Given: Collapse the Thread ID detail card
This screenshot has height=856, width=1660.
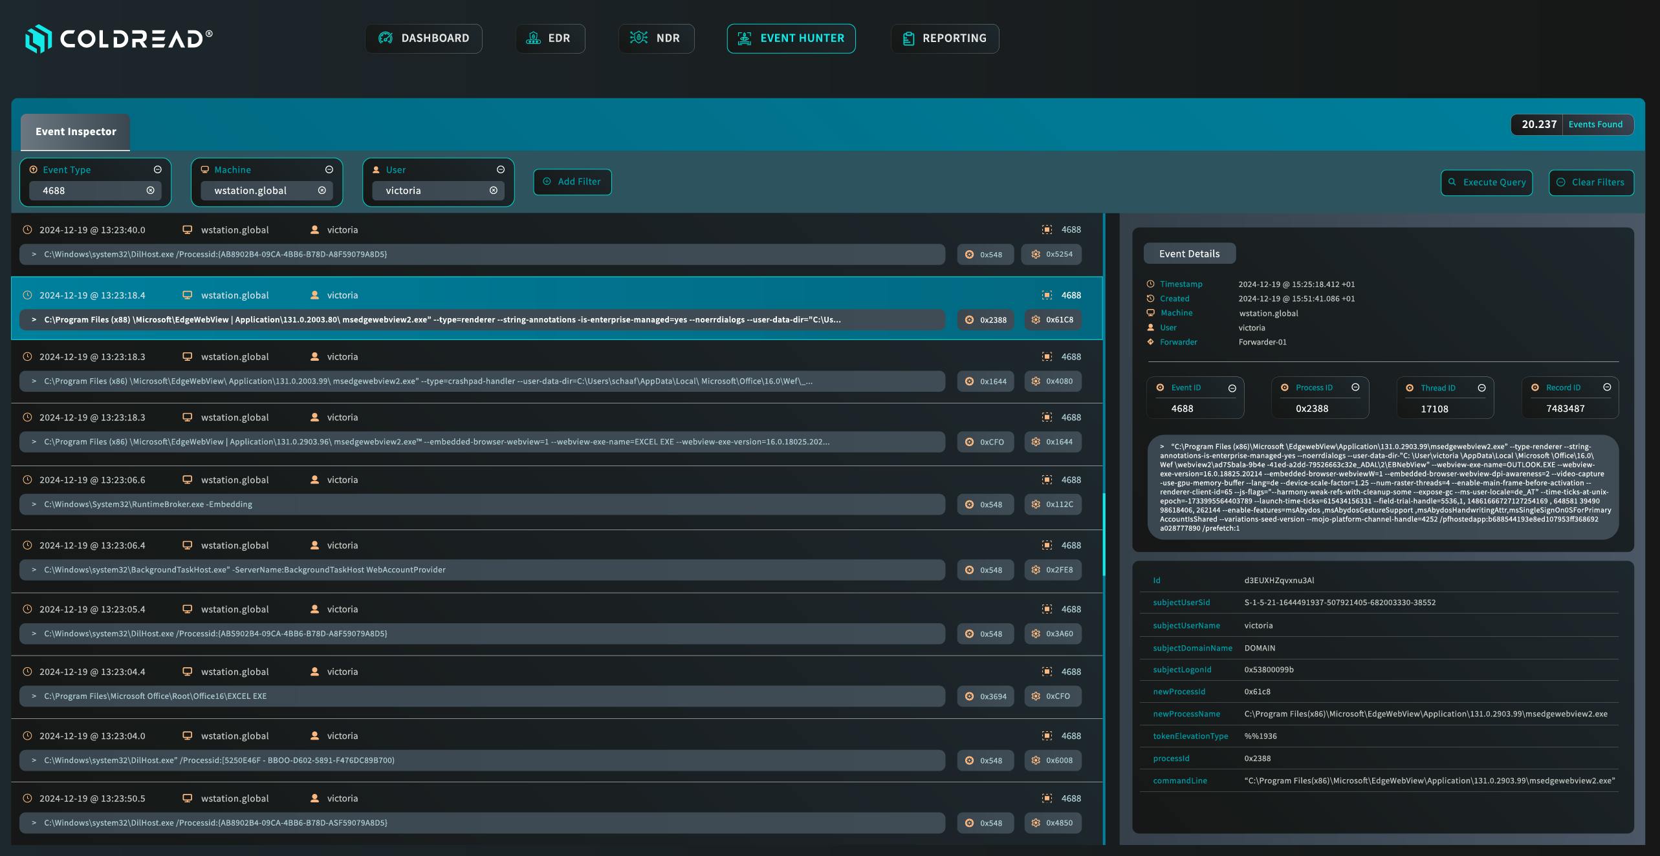Looking at the screenshot, I should pyautogui.click(x=1481, y=388).
